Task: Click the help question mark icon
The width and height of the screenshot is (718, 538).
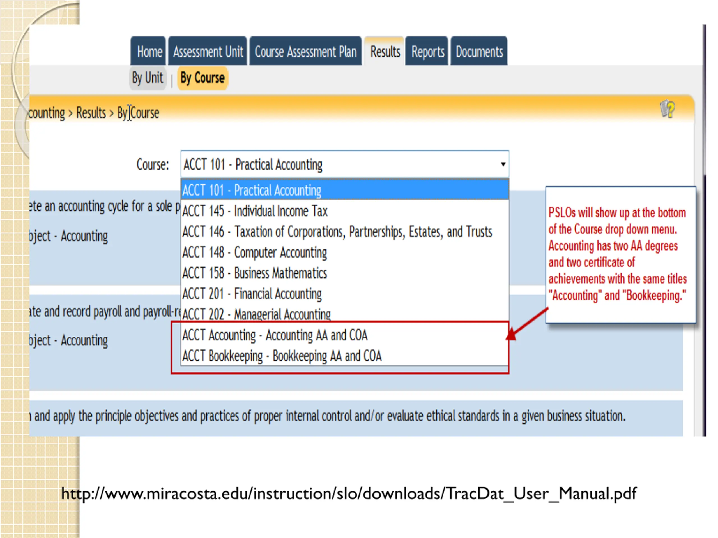Action: click(667, 109)
